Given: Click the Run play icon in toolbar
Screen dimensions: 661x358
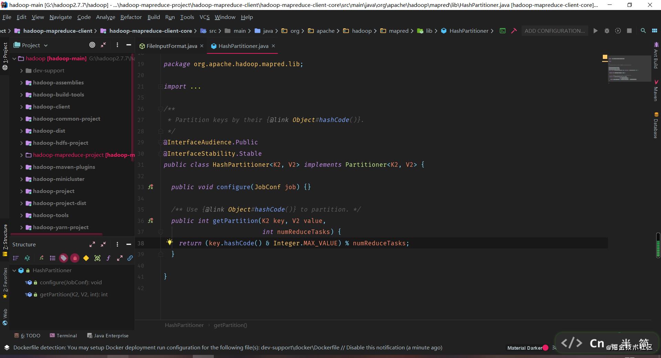Looking at the screenshot, I should 596,31.
